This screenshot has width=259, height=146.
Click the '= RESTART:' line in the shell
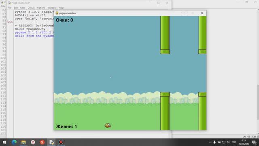[x=34, y=26]
